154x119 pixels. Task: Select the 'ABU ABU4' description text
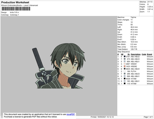[135, 69]
